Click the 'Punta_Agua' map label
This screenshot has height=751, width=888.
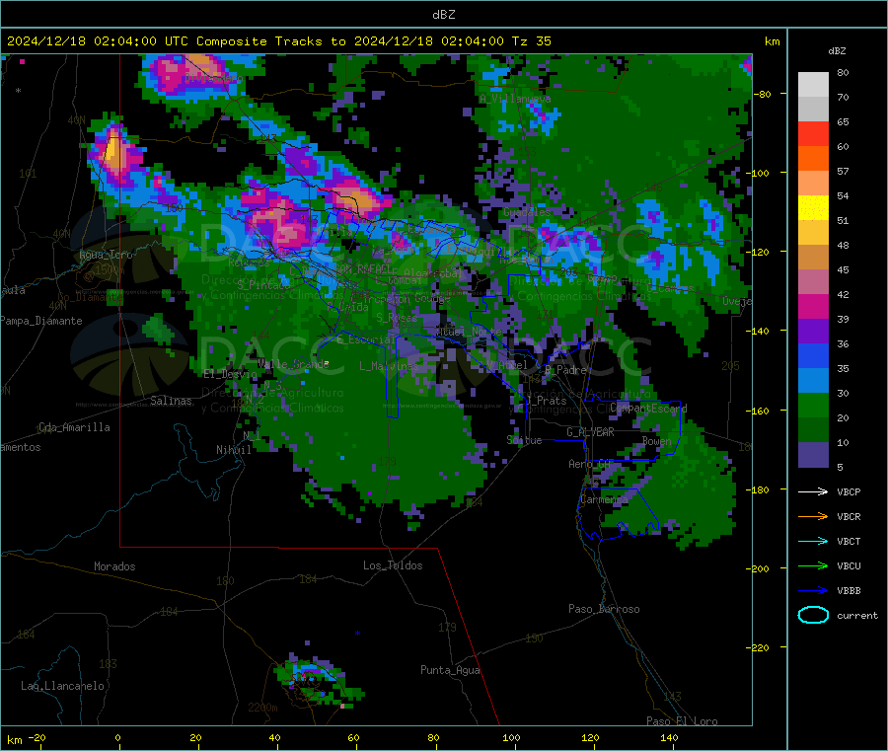click(450, 670)
